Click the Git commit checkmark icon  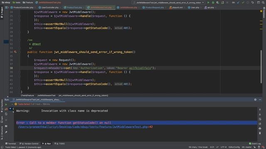point(243,2)
